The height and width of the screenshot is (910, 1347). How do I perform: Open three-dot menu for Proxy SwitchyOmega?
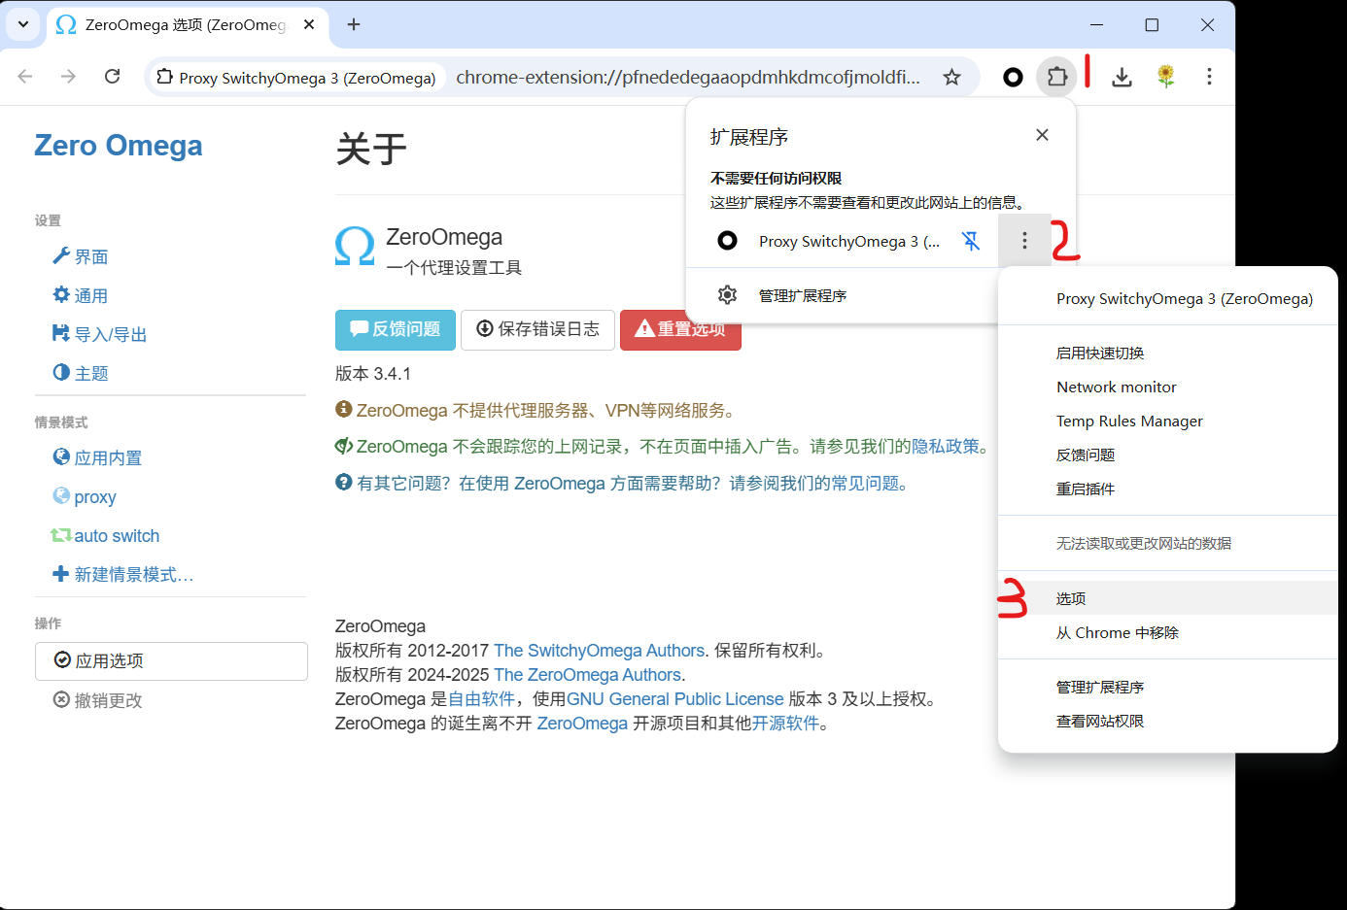coord(1024,241)
